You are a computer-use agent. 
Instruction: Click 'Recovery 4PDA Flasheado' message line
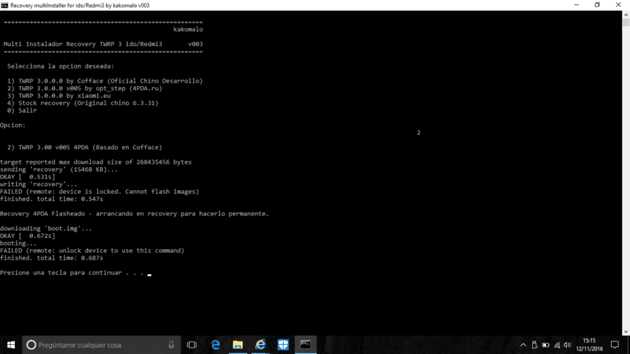click(x=134, y=213)
